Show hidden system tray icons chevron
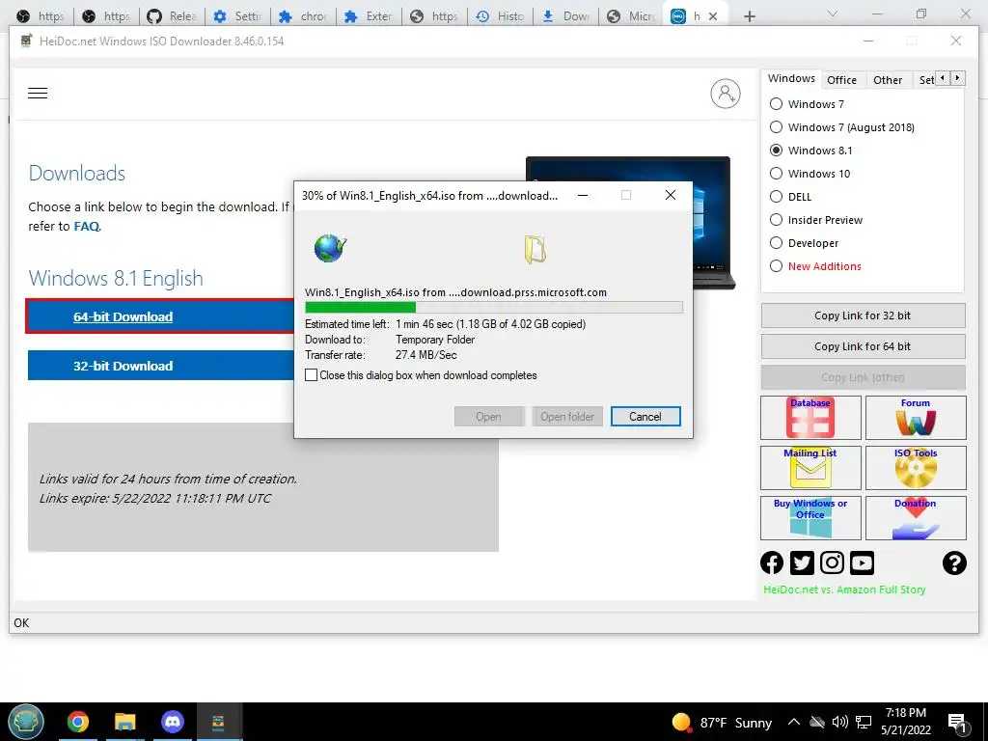The height and width of the screenshot is (741, 988). 794,722
